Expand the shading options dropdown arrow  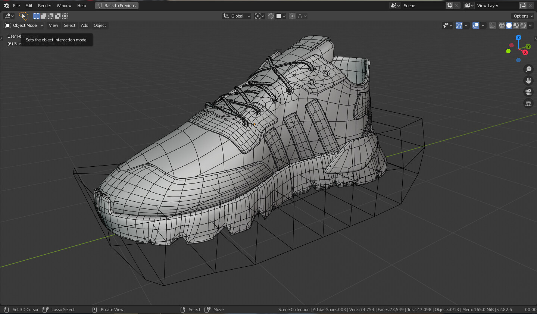click(530, 25)
